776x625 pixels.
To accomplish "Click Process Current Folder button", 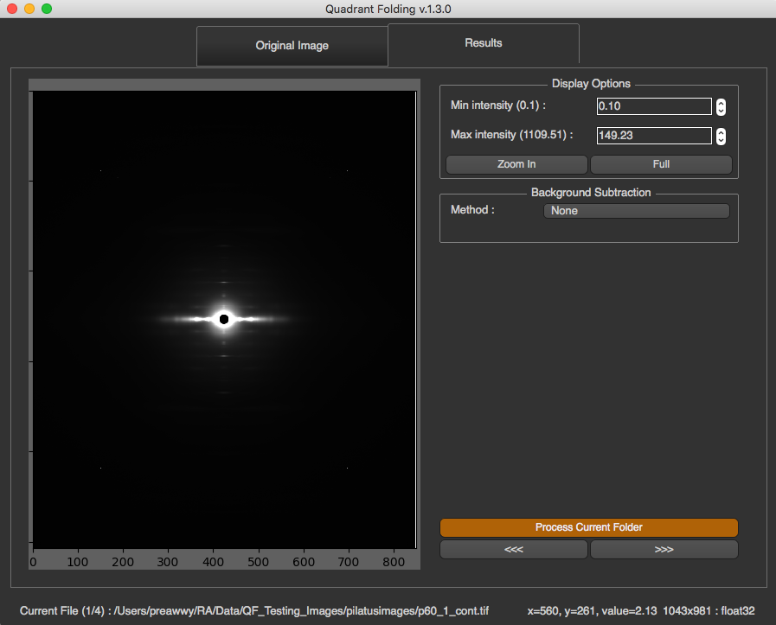I will [x=589, y=527].
